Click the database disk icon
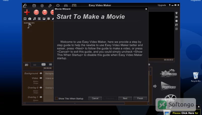The width and height of the screenshot is (202, 115). pyautogui.click(x=66, y=6)
